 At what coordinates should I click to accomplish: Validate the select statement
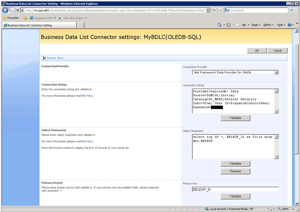click(235, 164)
